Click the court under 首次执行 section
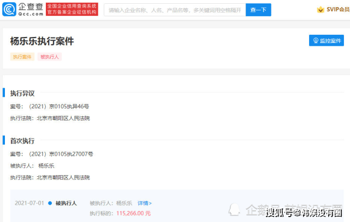 click(x=63, y=177)
